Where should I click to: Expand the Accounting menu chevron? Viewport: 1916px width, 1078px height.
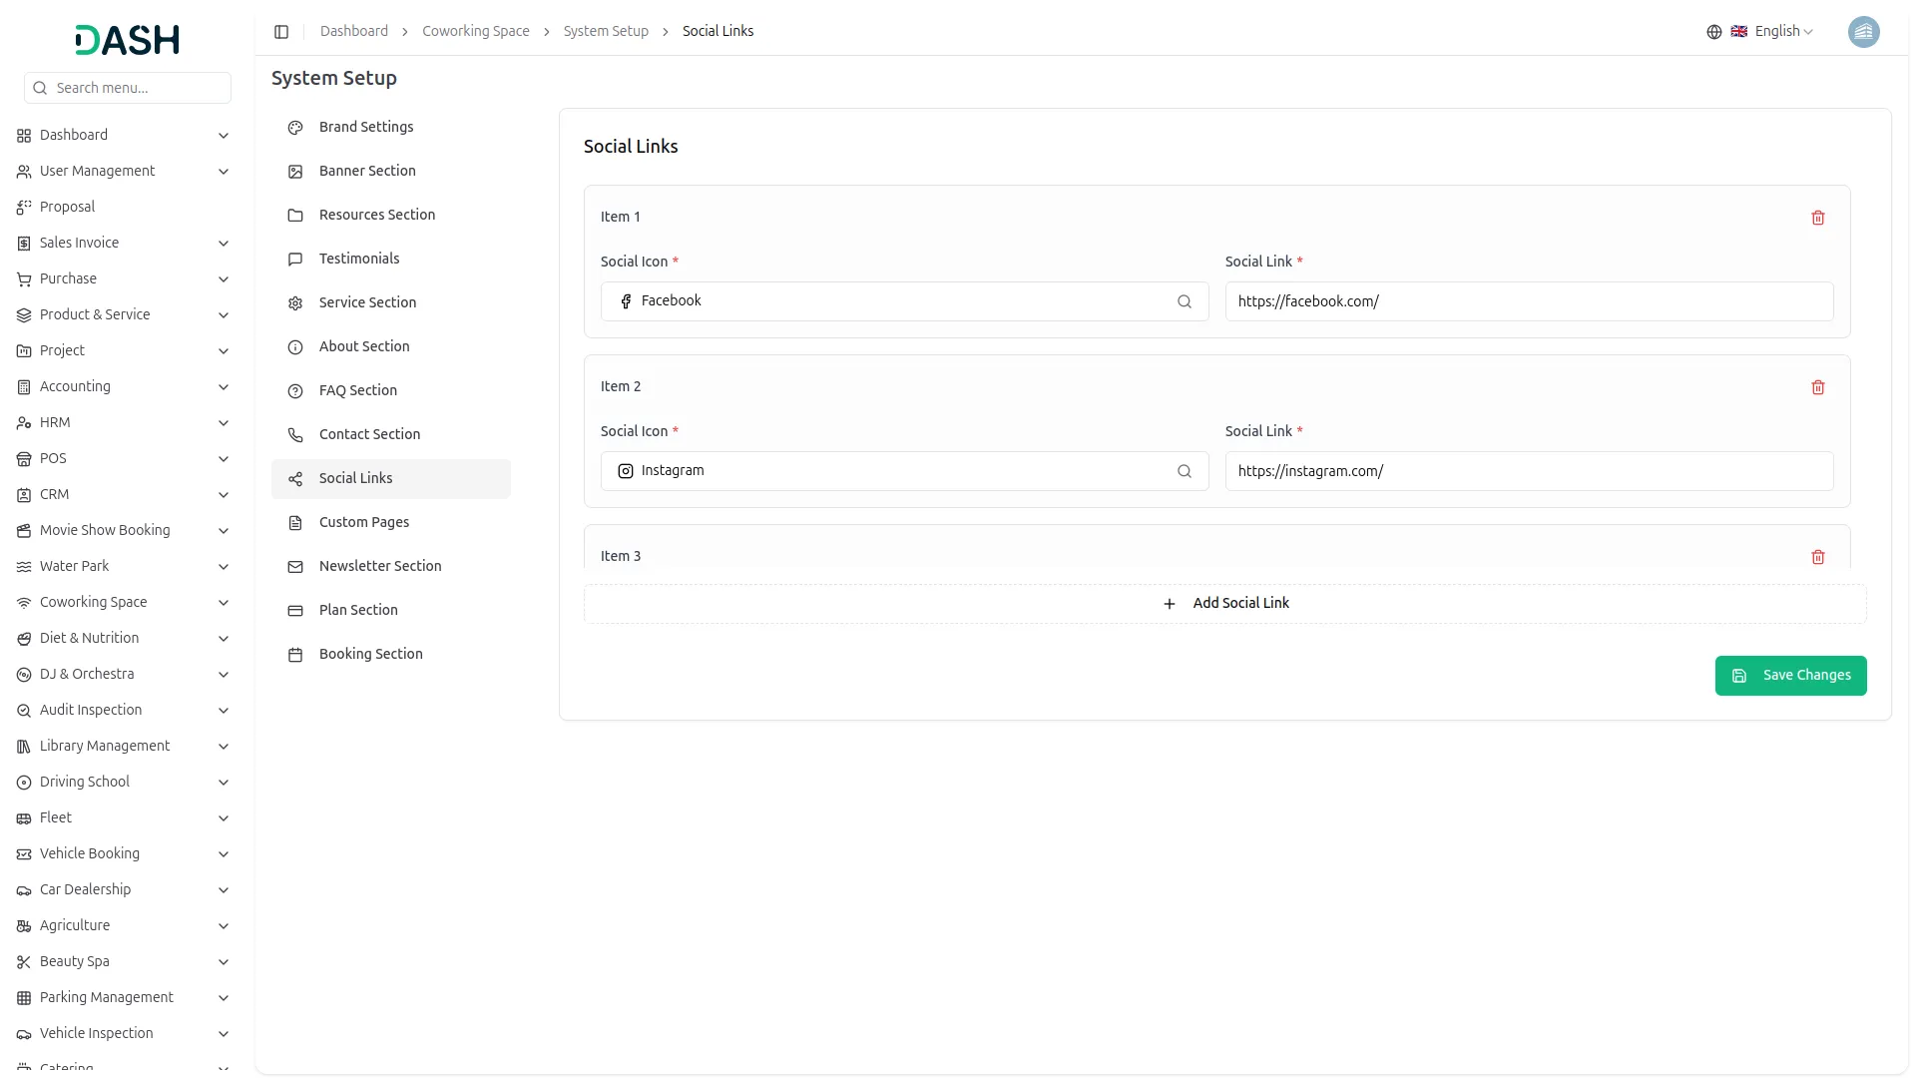tap(224, 387)
